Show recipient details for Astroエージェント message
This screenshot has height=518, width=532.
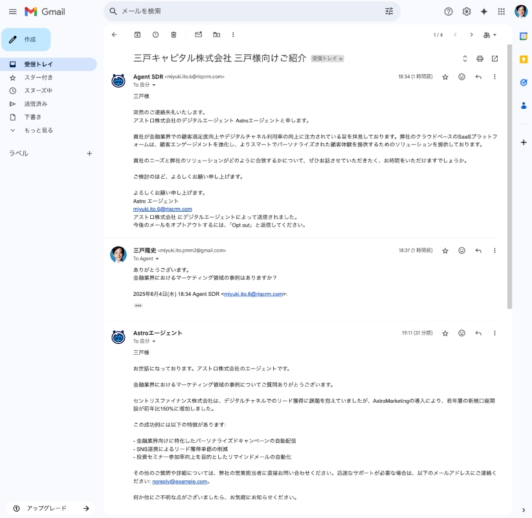tap(154, 341)
